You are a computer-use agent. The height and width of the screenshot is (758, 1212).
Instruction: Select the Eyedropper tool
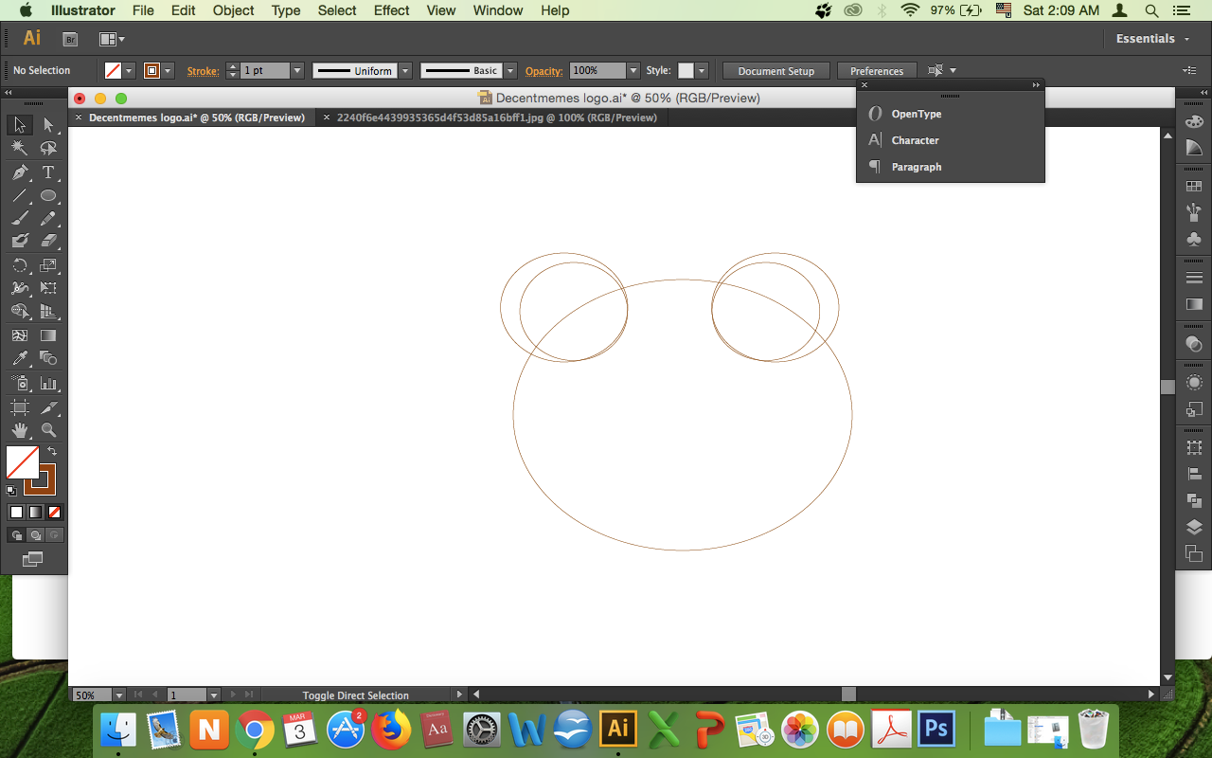[x=20, y=358]
